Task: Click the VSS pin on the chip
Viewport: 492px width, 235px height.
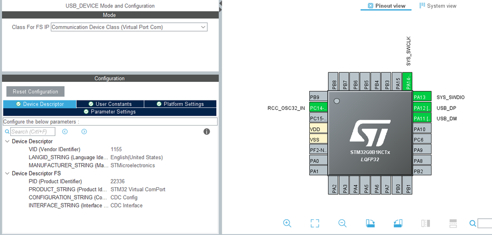Action: (x=319, y=139)
